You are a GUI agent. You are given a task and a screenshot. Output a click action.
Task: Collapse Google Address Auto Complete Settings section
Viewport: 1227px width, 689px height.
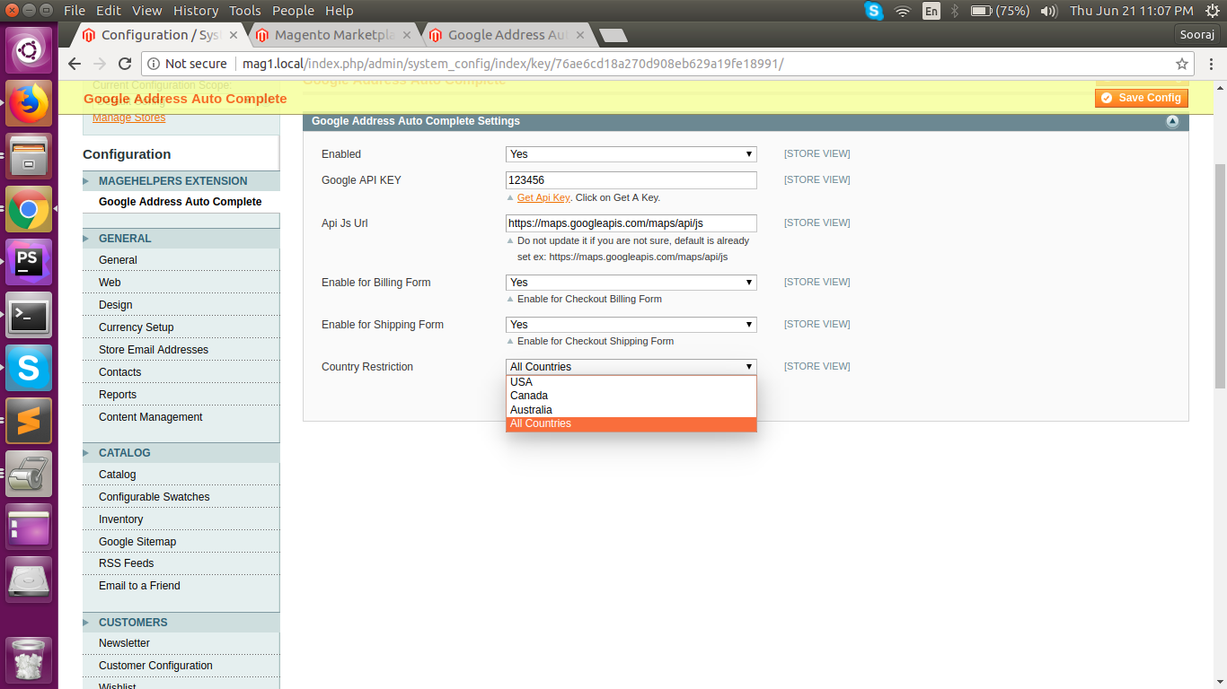(x=1172, y=121)
